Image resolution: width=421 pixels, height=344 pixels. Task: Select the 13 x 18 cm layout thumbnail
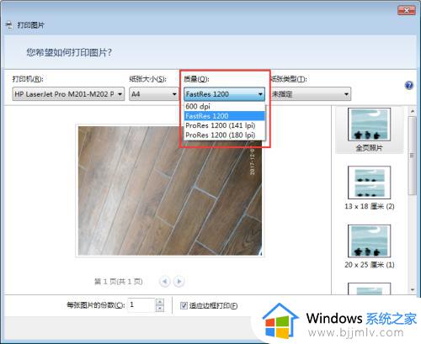click(369, 188)
